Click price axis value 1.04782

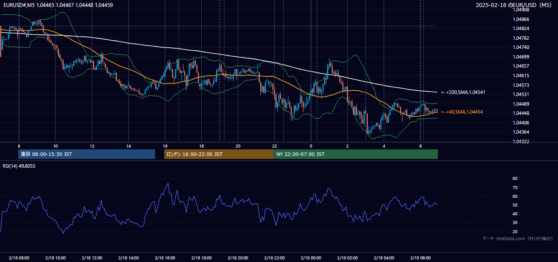(x=521, y=38)
